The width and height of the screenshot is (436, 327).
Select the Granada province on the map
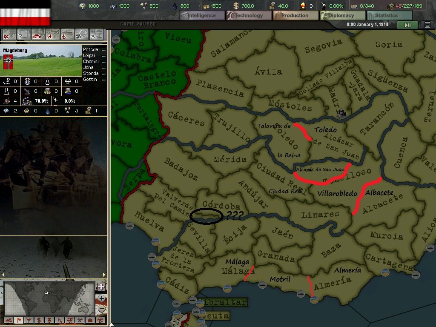[x=276, y=256]
